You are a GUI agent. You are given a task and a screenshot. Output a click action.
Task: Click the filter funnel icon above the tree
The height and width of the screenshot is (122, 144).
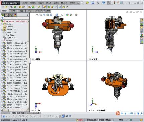pyautogui.click(x=2, y=18)
